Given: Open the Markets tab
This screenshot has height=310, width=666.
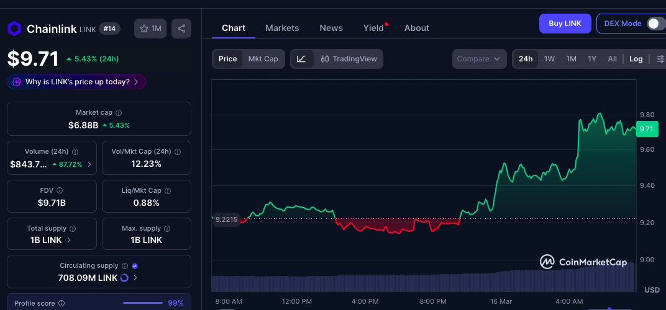Looking at the screenshot, I should point(282,28).
